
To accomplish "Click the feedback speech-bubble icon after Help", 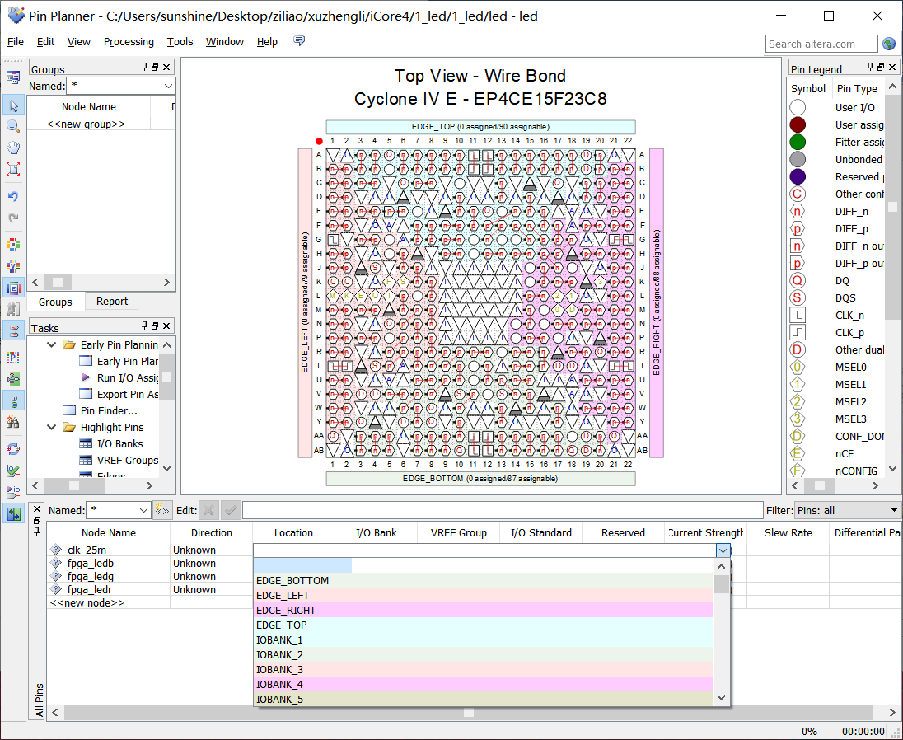I will pos(299,41).
